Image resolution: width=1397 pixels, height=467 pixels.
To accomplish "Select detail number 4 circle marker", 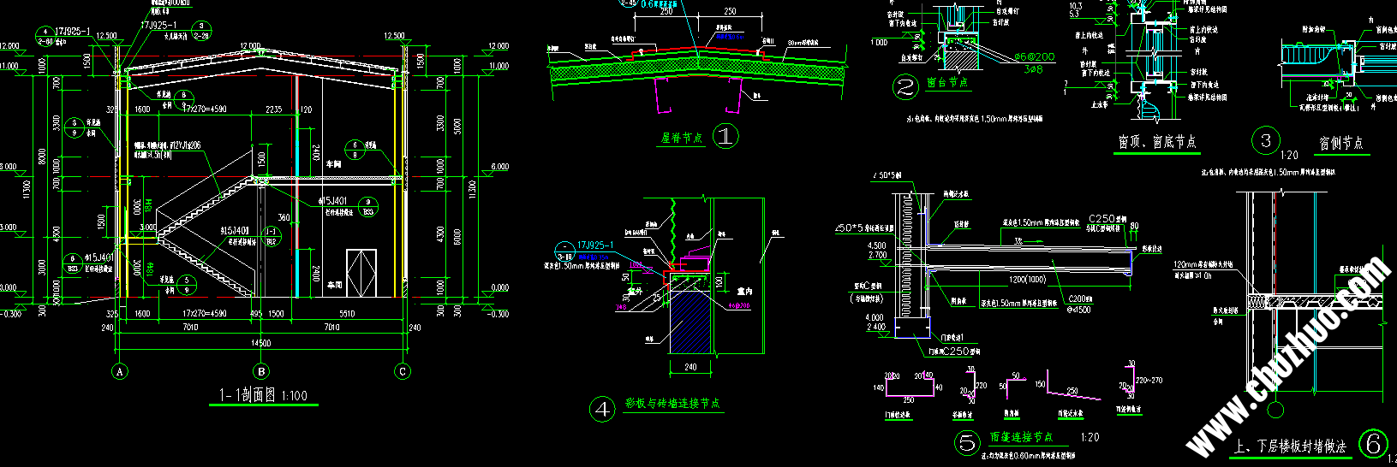I will (603, 410).
